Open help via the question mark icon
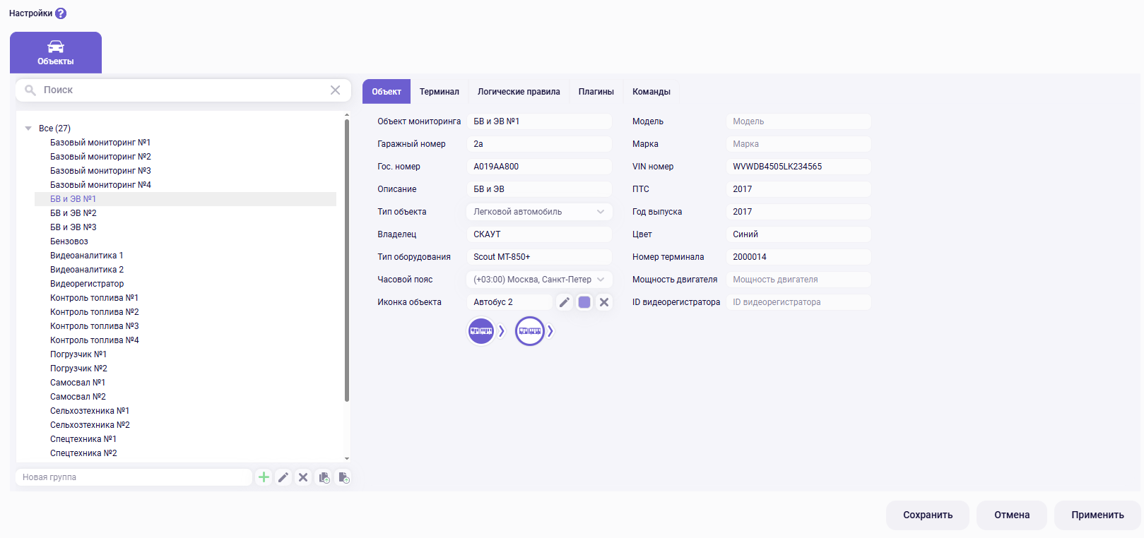1144x538 pixels. (61, 13)
